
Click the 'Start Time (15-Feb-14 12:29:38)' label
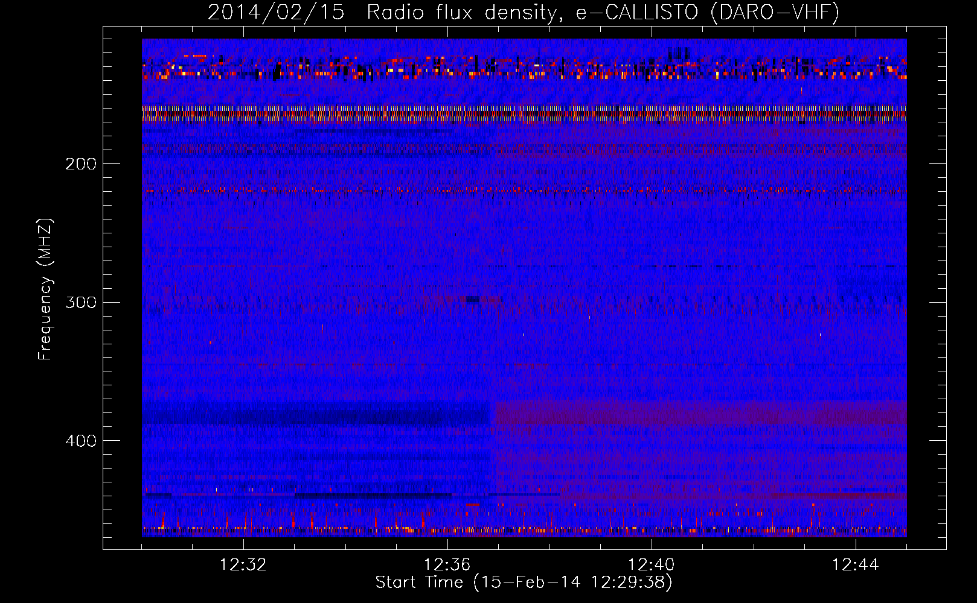click(x=524, y=582)
